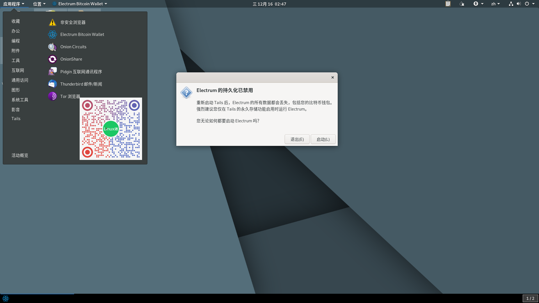
Task: Click the volume speaker icon
Action: click(519, 4)
